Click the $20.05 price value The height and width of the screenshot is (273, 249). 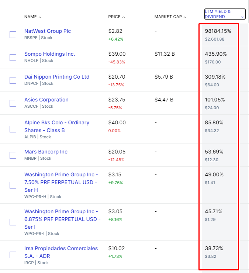click(x=117, y=152)
